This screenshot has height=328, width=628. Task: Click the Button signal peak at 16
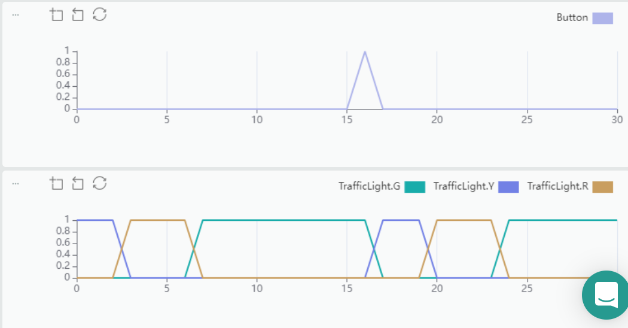point(365,52)
